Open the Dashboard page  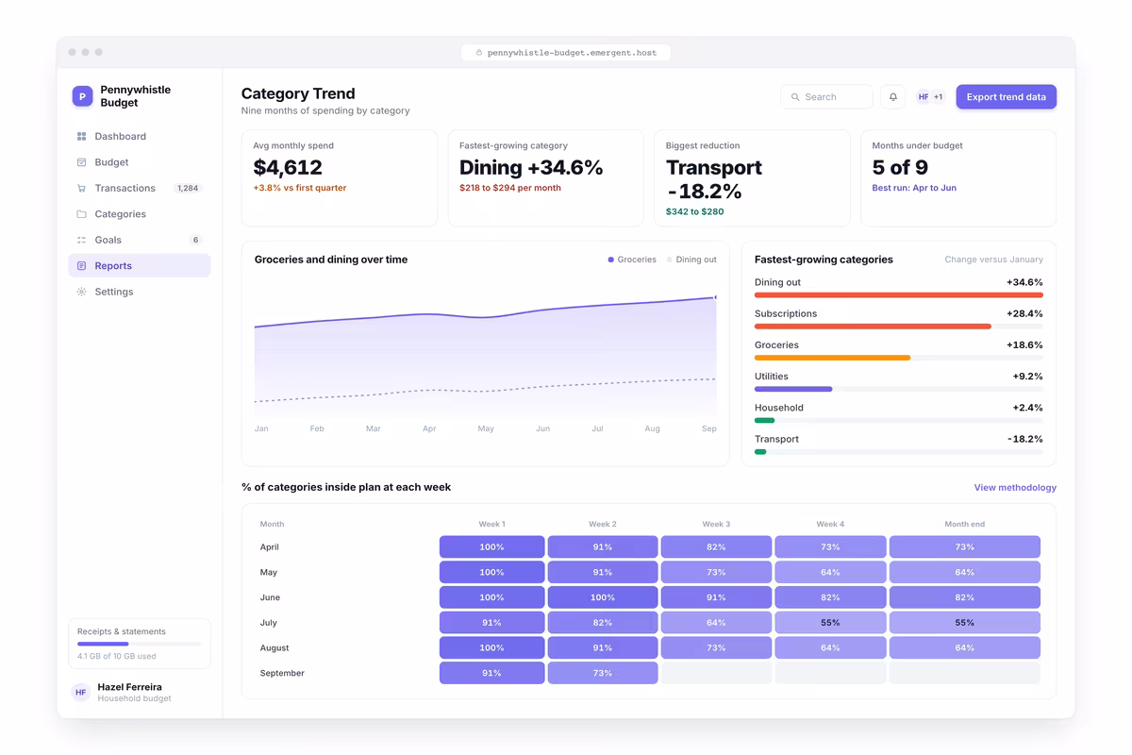[140, 137]
